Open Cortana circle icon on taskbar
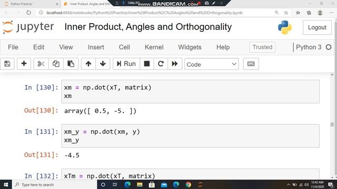The height and width of the screenshot is (189, 337). pyautogui.click(x=103, y=184)
